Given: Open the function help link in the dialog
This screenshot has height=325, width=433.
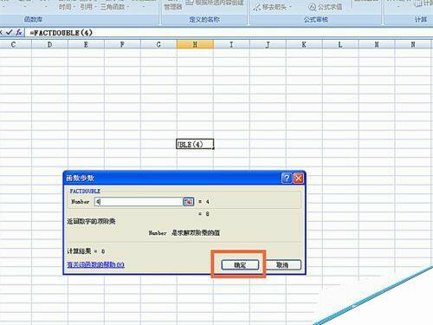Looking at the screenshot, I should (95, 264).
